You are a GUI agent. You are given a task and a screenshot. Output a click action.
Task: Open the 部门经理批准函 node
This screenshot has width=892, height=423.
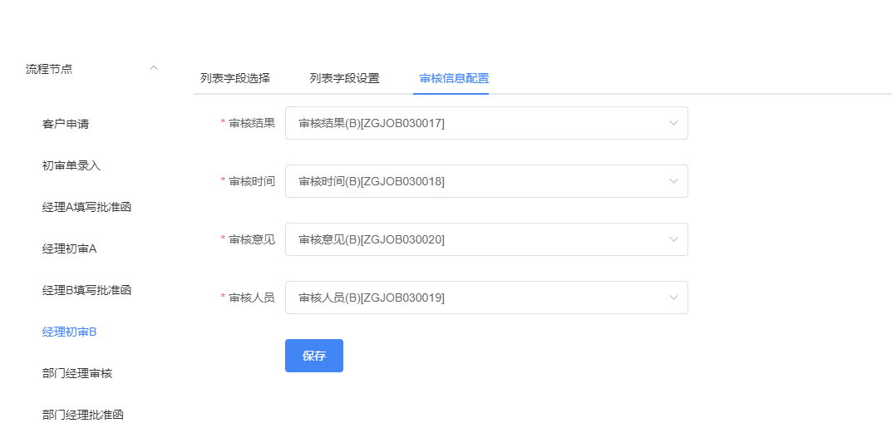coord(83,415)
